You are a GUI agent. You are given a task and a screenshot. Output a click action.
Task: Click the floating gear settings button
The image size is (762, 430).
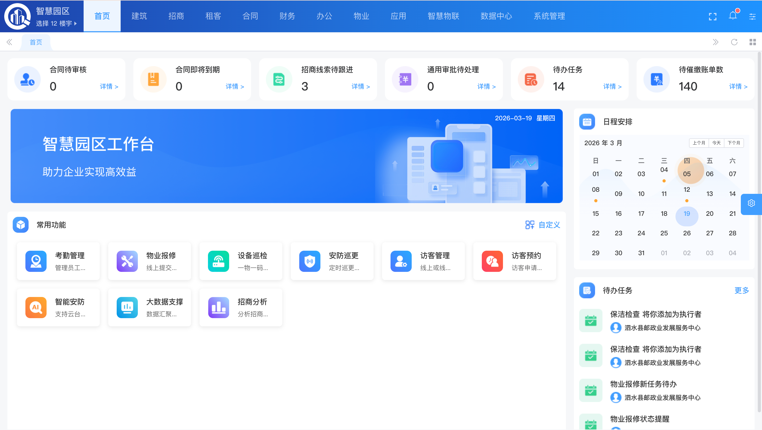point(751,203)
